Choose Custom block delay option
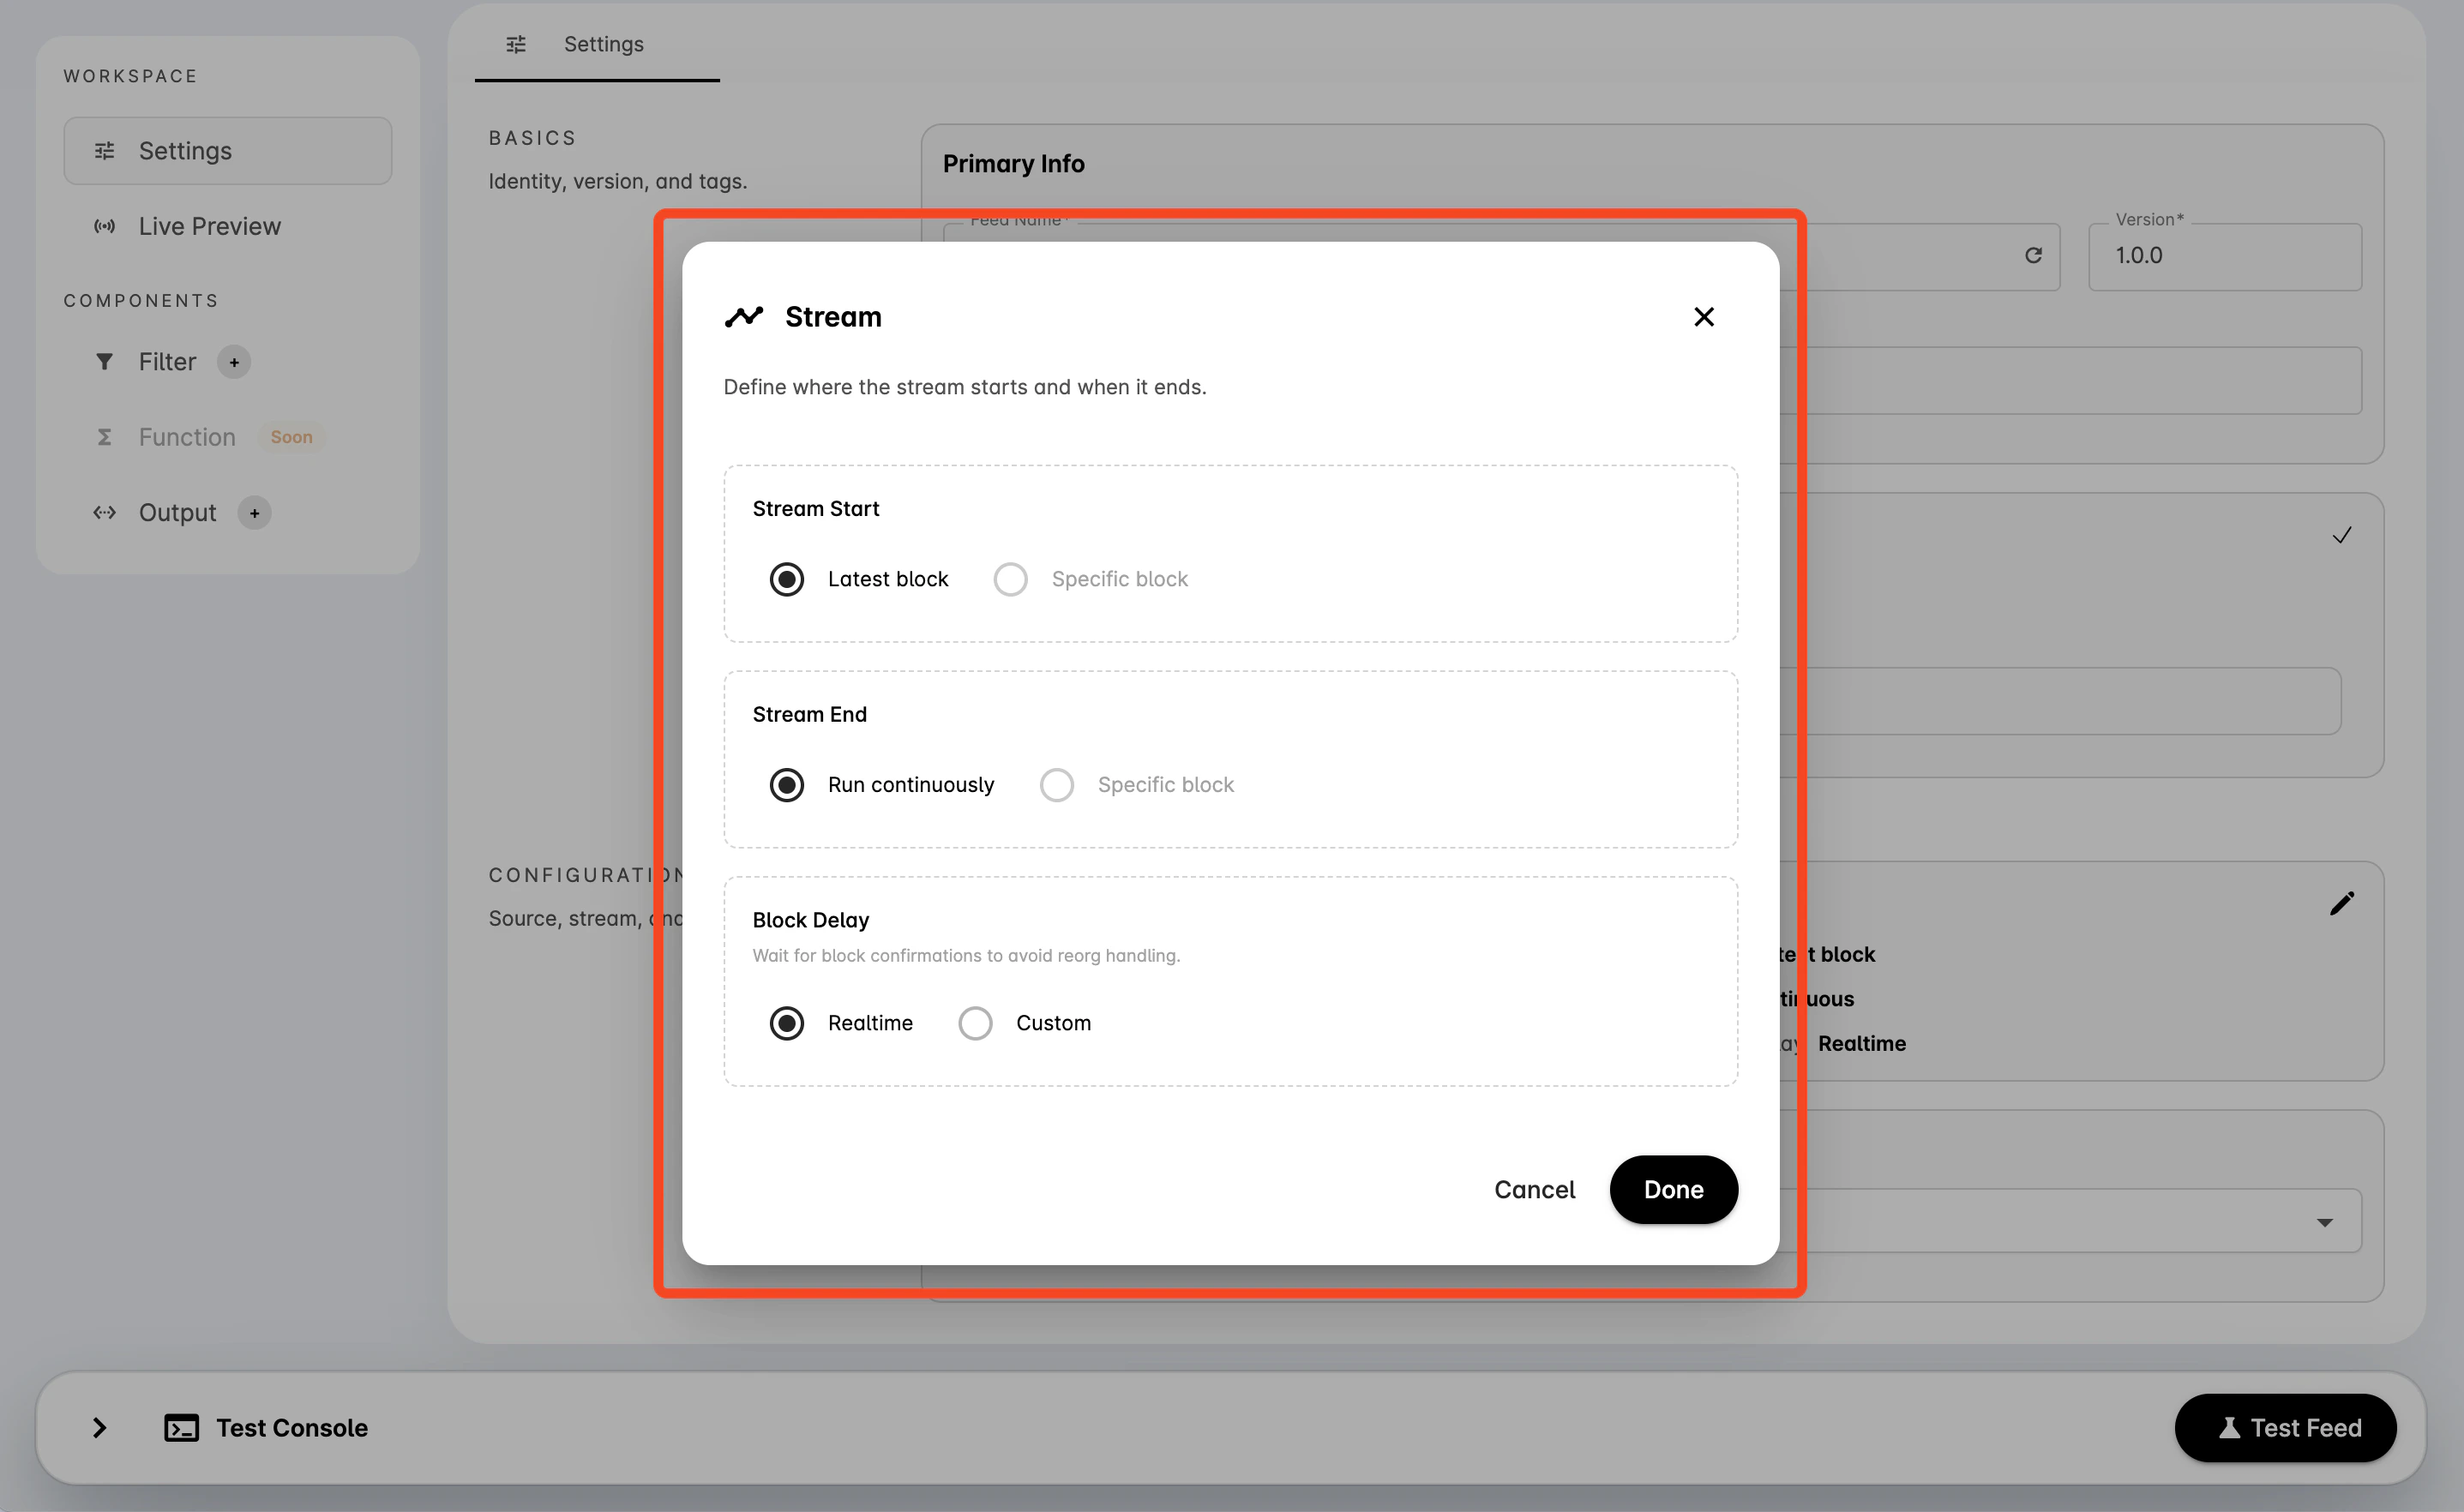 975,1023
